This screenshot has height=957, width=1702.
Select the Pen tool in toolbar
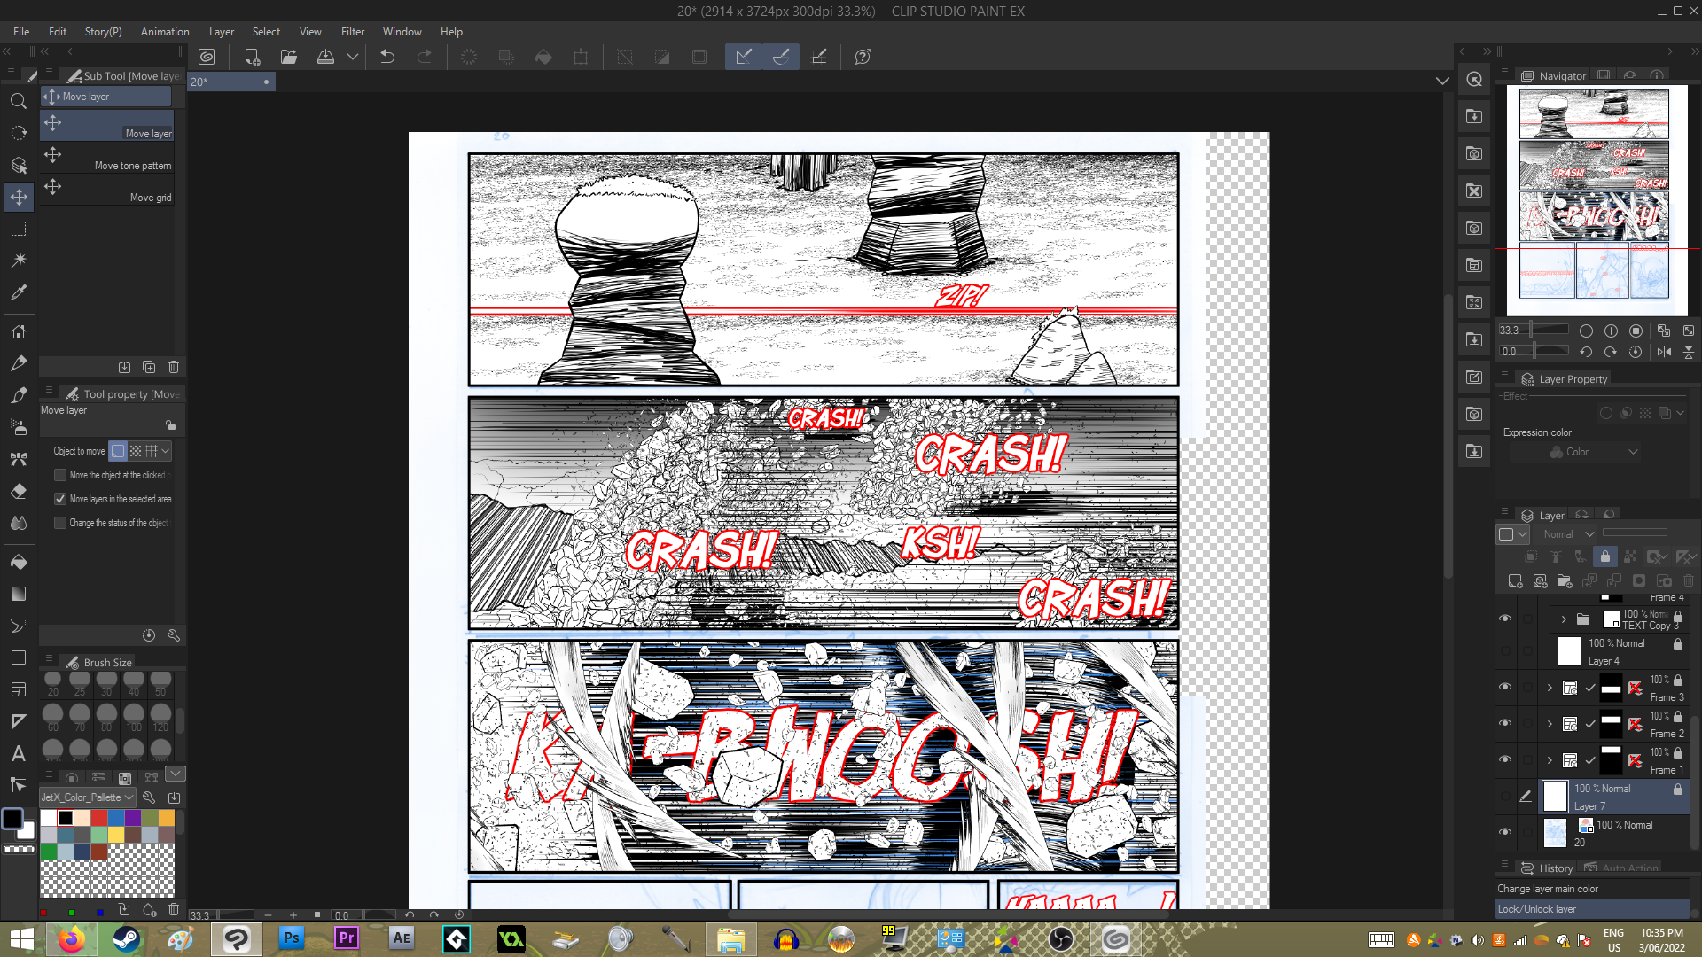[18, 363]
